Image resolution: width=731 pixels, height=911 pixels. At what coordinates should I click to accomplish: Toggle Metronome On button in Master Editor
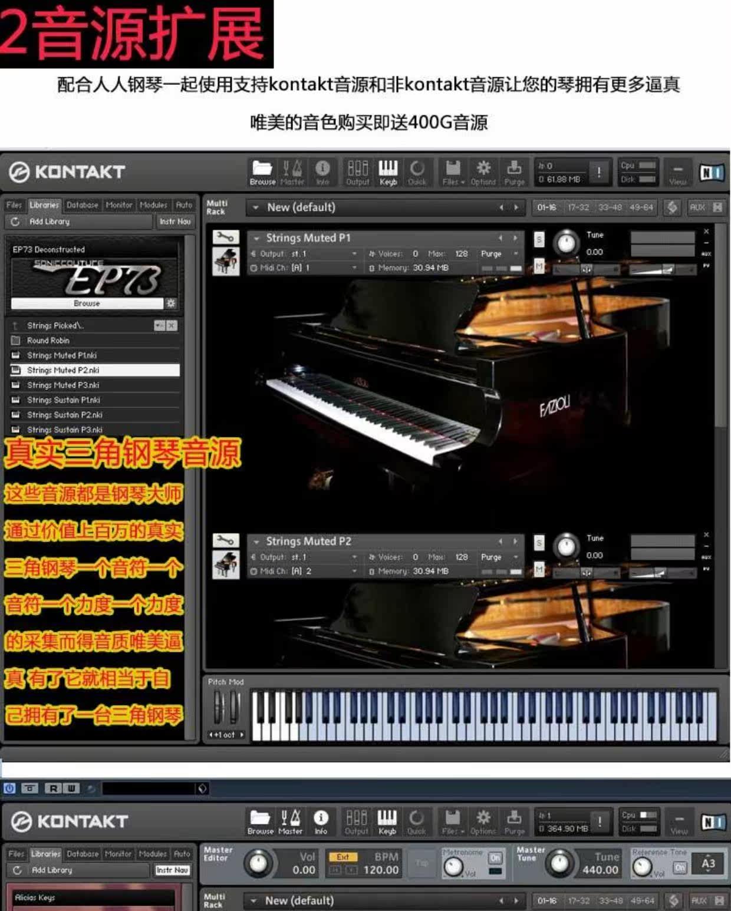click(495, 859)
